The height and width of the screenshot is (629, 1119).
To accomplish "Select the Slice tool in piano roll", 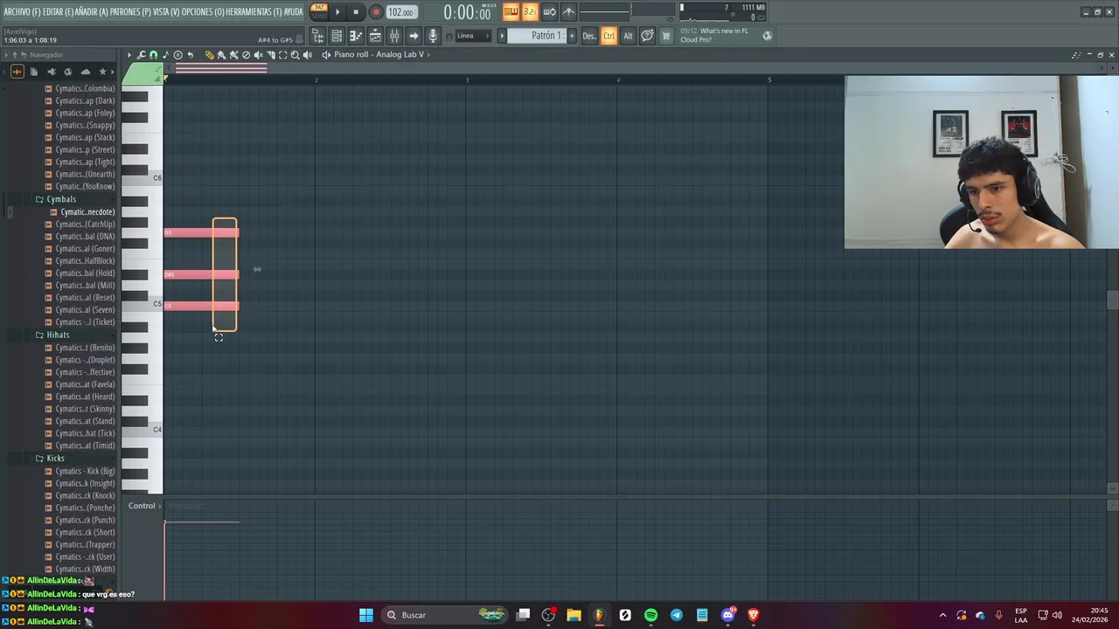I will (x=271, y=55).
